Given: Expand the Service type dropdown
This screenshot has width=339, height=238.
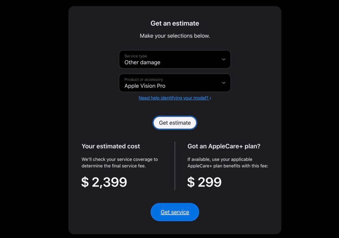Looking at the screenshot, I should click(x=174, y=59).
